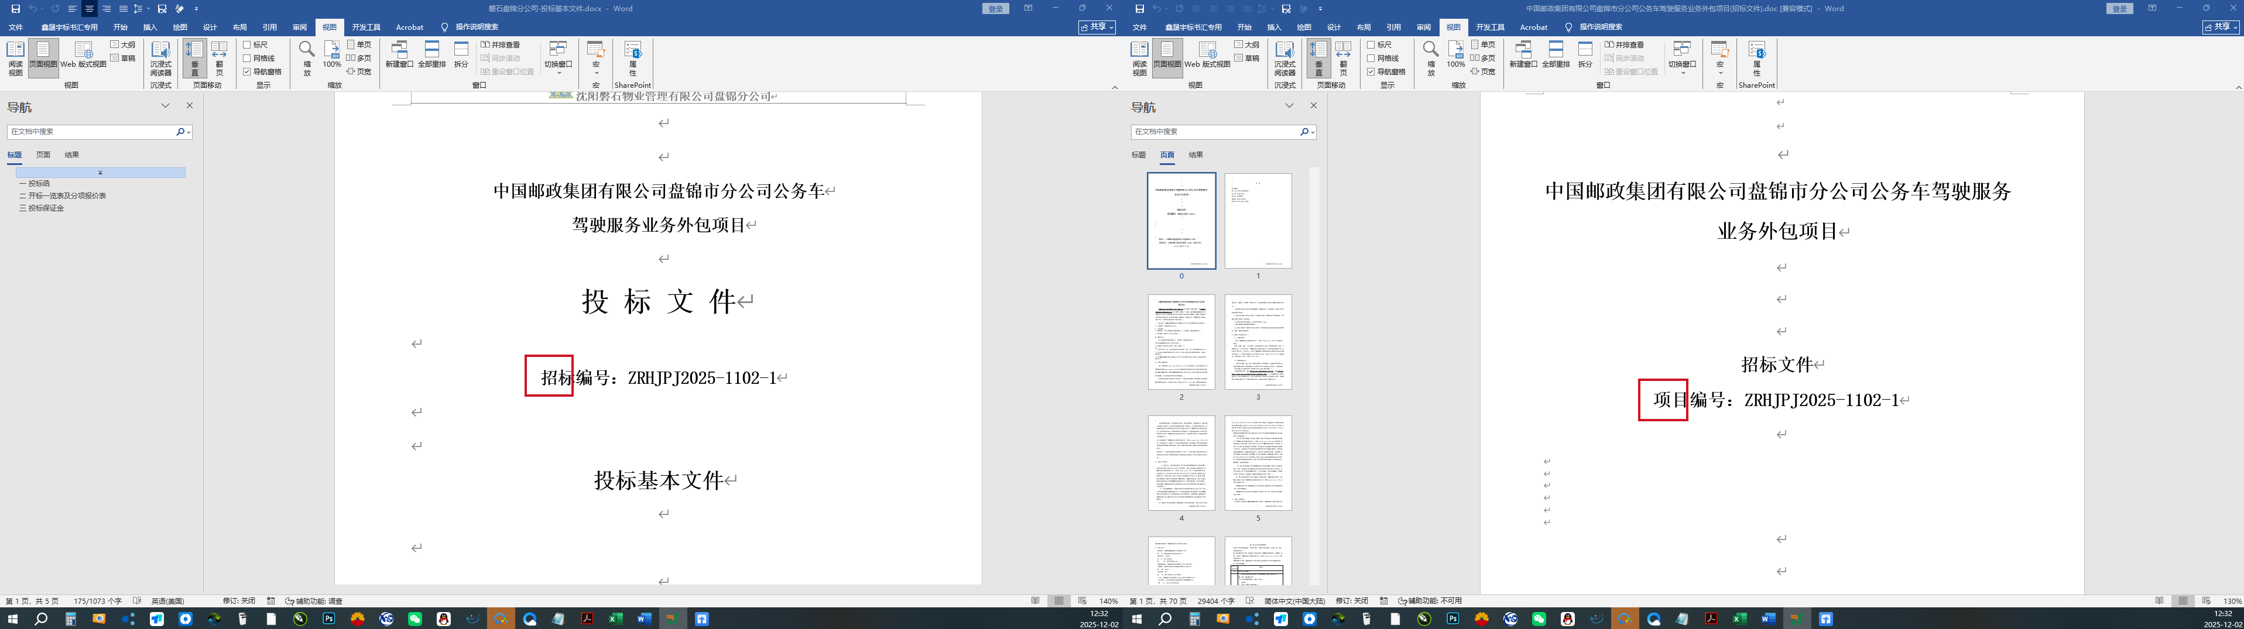The image size is (2244, 629).
Task: Click 页宽 page width button in right window
Action: click(1484, 71)
